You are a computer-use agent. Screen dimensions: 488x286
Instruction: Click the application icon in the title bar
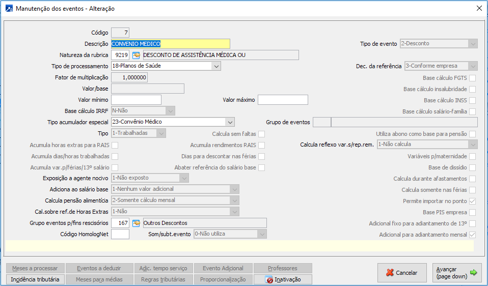(x=9, y=8)
